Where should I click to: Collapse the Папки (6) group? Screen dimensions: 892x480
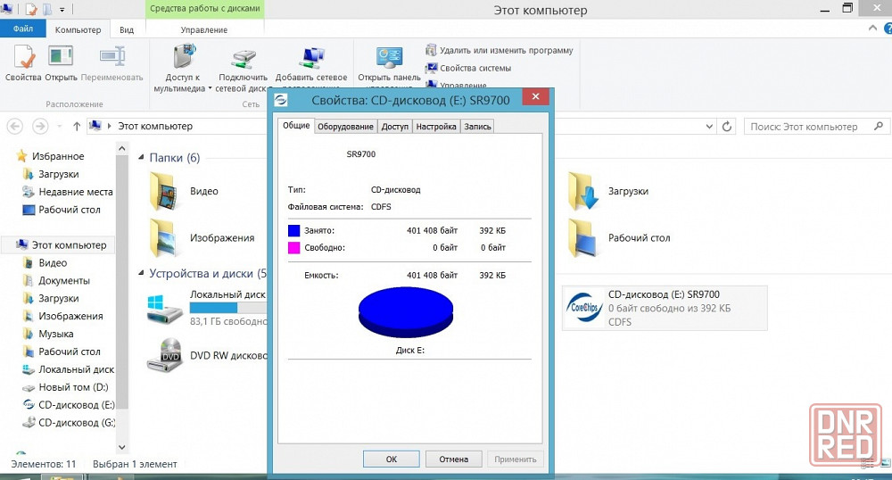(x=142, y=158)
